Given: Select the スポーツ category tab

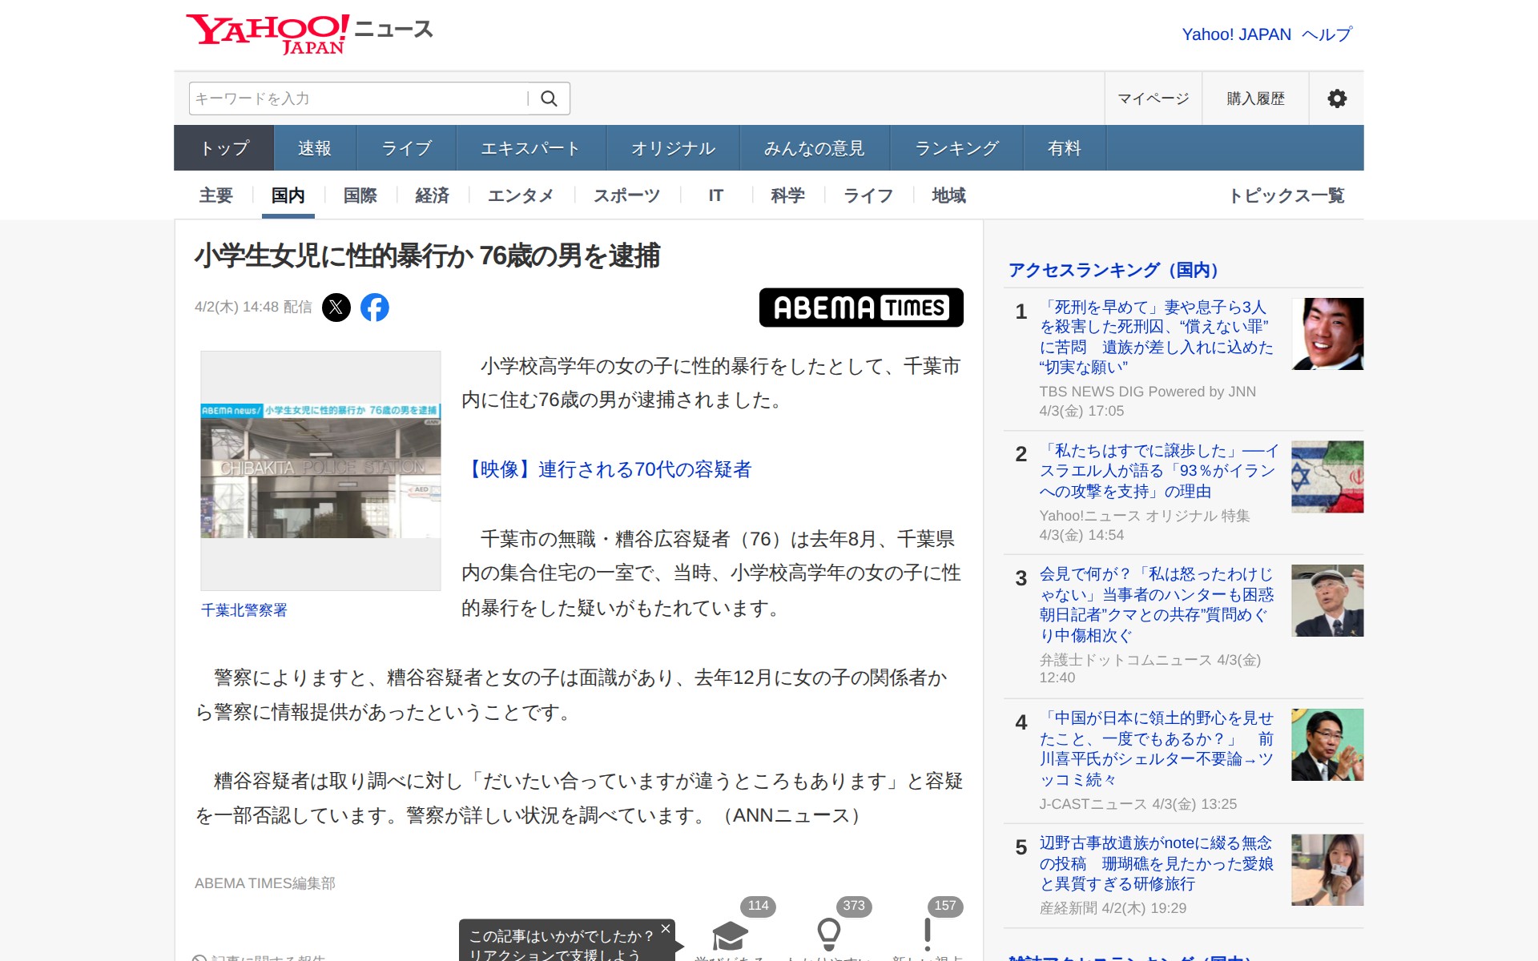Looking at the screenshot, I should pyautogui.click(x=626, y=195).
